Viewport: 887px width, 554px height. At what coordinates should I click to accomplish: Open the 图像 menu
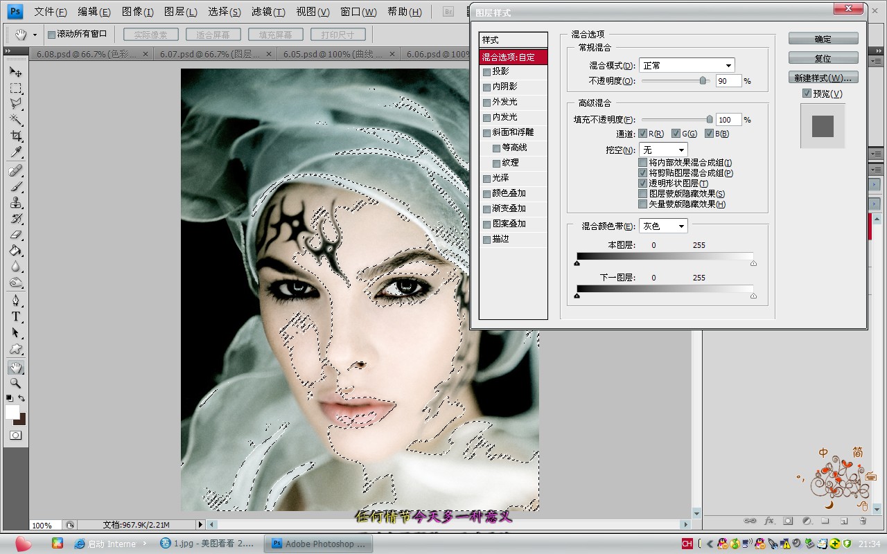pos(137,12)
